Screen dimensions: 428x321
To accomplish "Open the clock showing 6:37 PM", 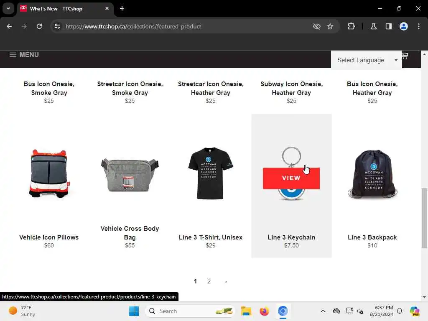I will [x=381, y=311].
